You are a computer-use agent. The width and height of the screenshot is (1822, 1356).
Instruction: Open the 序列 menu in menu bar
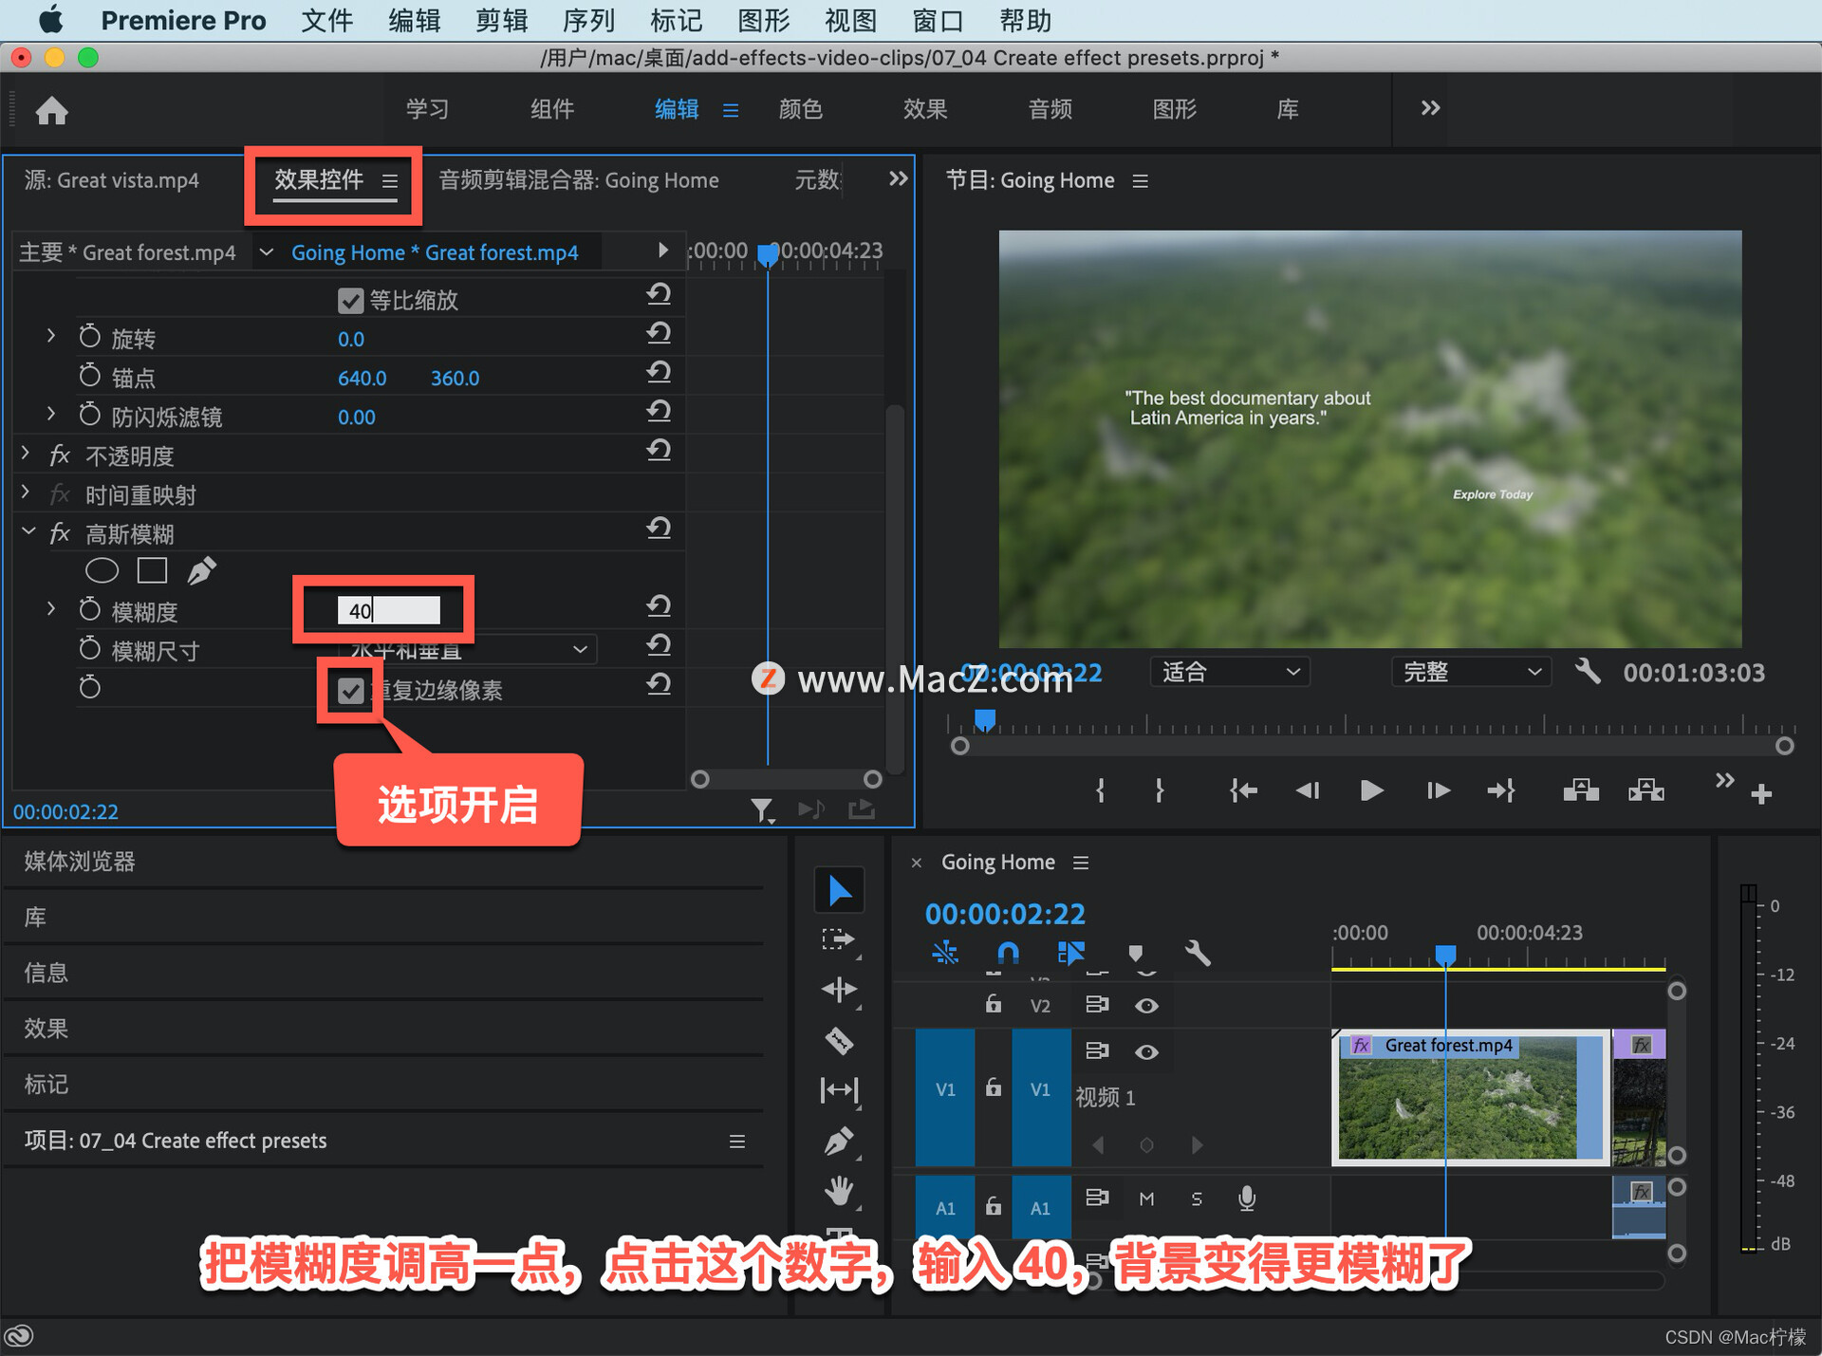tap(588, 20)
